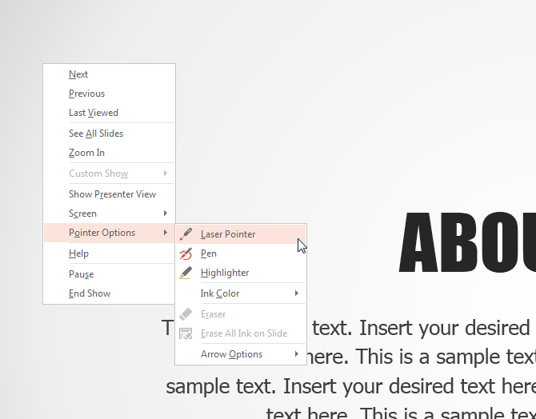Click Show Presenter View

click(110, 194)
